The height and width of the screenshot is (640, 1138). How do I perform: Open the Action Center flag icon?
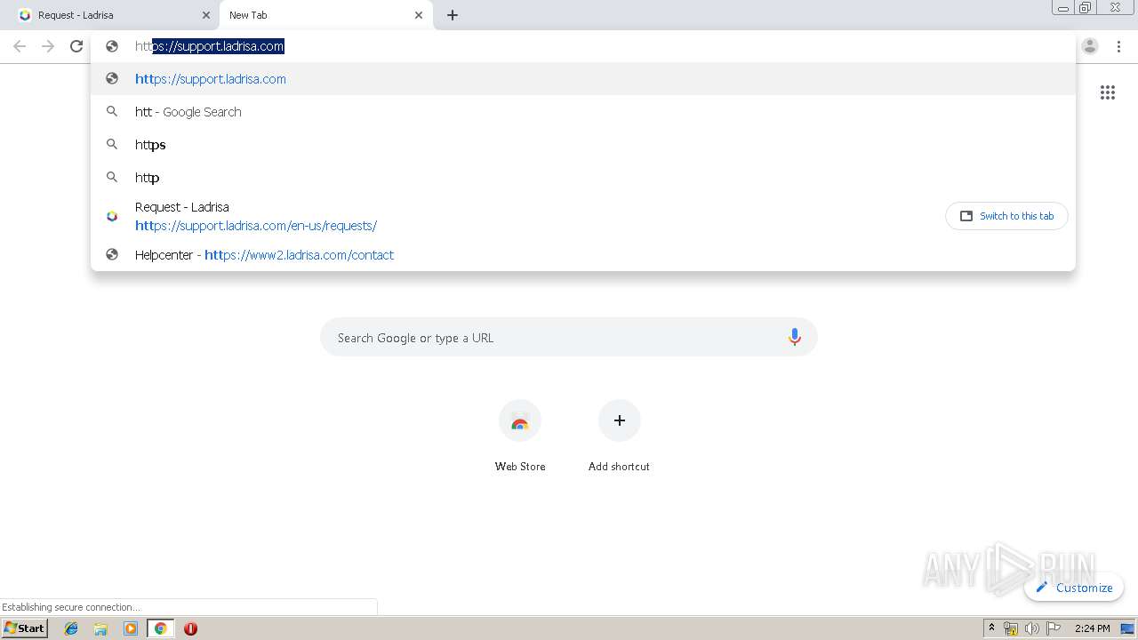point(1054,628)
